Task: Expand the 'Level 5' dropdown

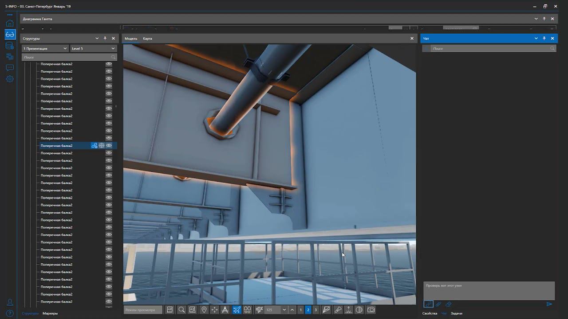Action: pos(93,48)
